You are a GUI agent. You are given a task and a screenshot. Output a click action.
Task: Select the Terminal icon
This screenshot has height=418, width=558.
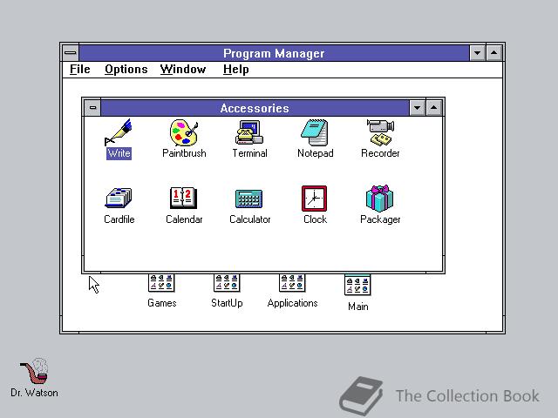click(249, 132)
